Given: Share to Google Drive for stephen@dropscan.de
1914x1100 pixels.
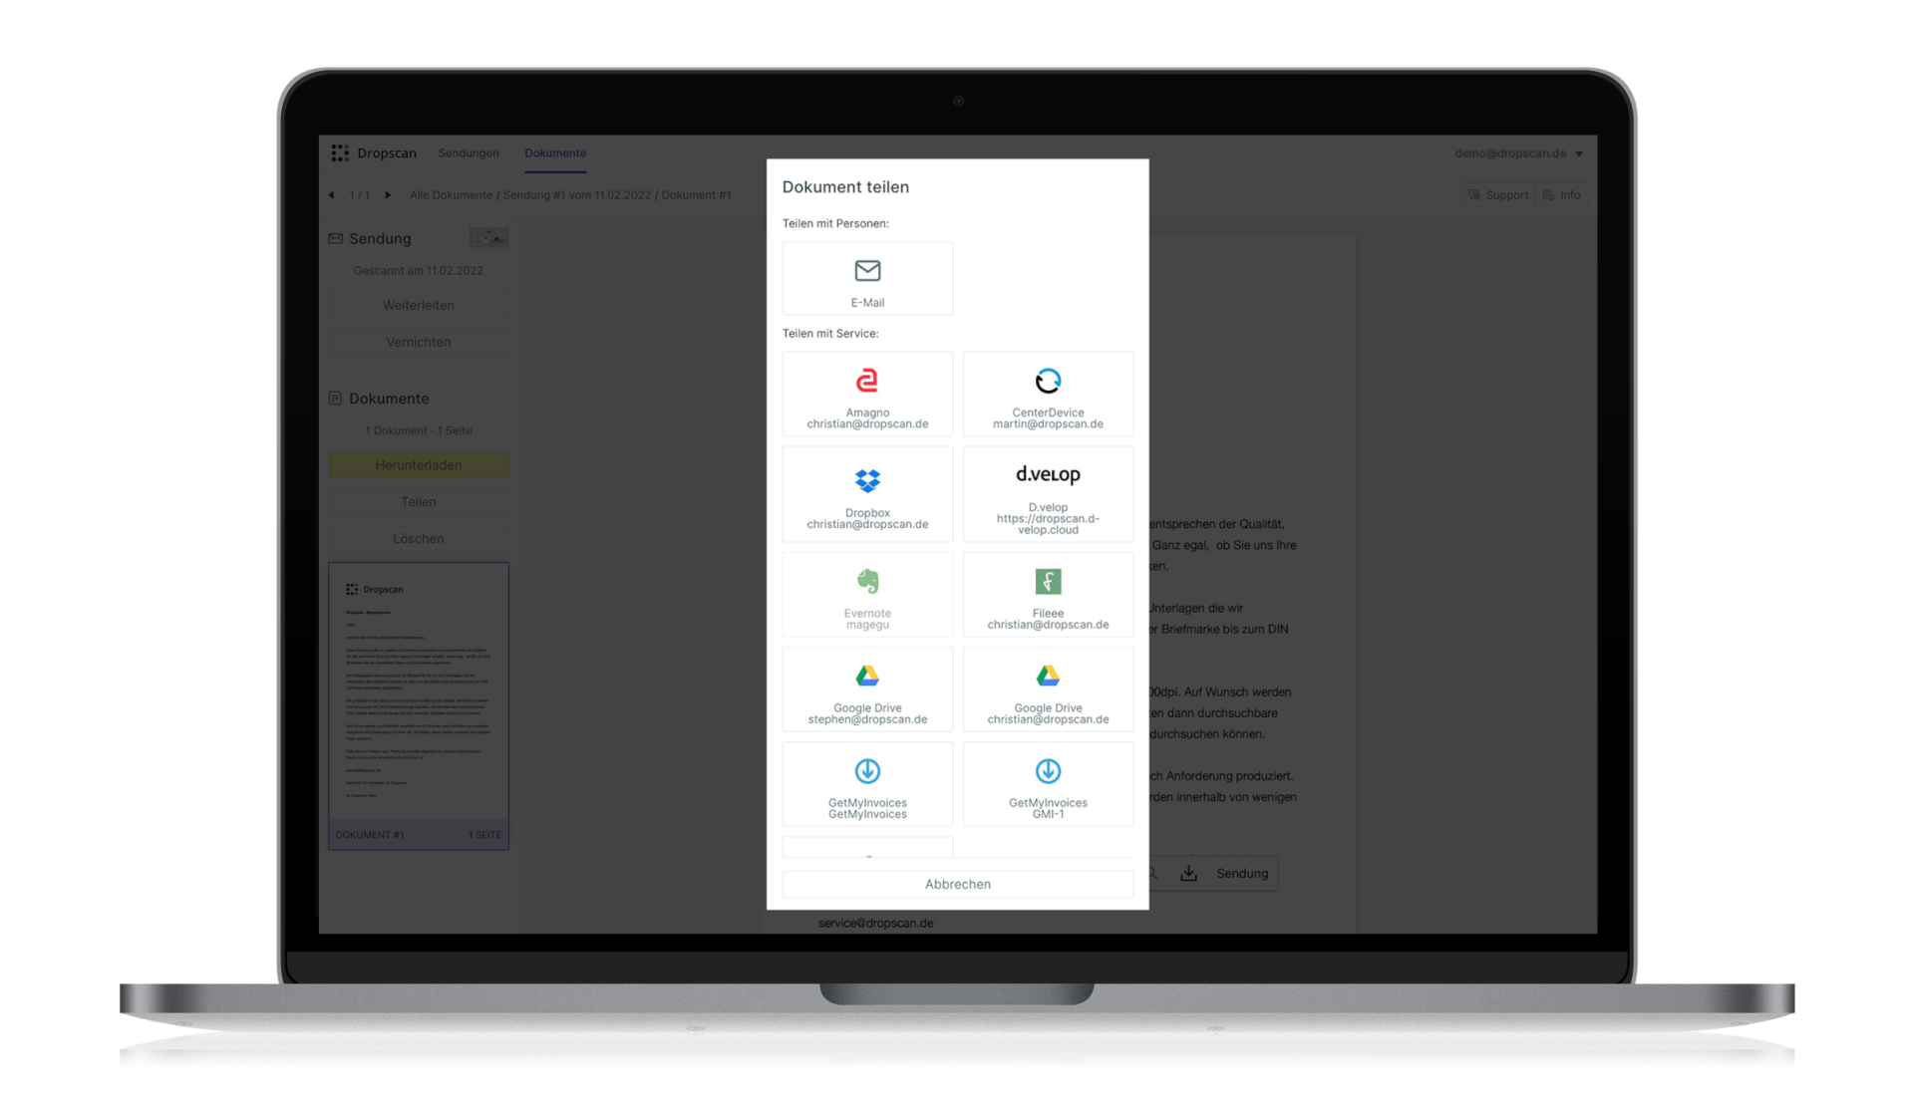Looking at the screenshot, I should [867, 688].
